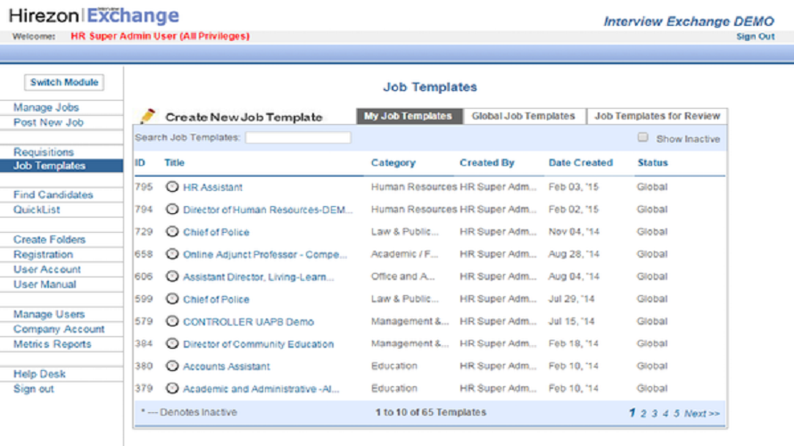This screenshot has height=446, width=794.
Task: Click Next >> pagination link
Action: coord(702,414)
